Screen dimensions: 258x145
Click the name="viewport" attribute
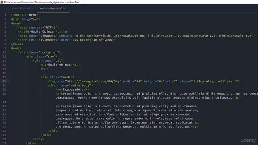click(43, 36)
